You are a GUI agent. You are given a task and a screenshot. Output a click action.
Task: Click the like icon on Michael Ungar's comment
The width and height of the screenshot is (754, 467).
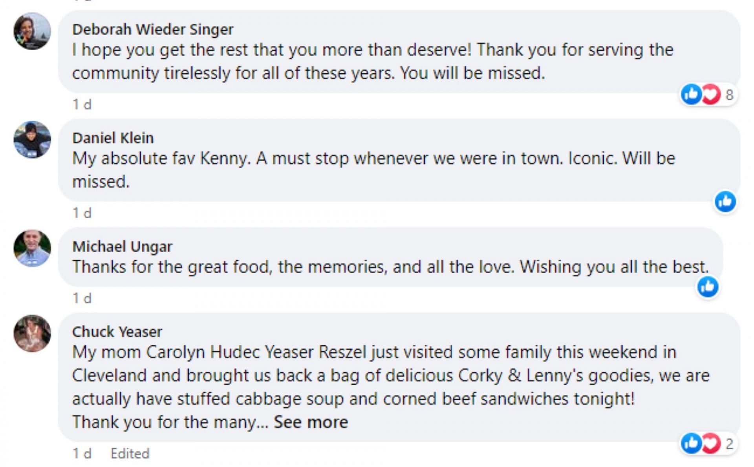click(x=708, y=287)
